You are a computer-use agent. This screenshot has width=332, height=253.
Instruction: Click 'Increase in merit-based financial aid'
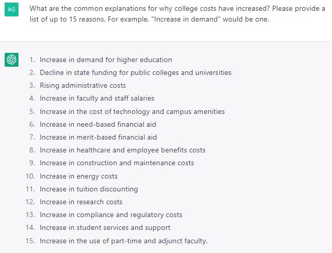coord(98,138)
